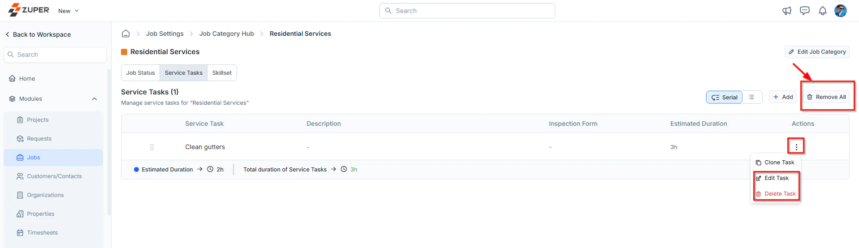Open Jobs module

[x=53, y=158]
